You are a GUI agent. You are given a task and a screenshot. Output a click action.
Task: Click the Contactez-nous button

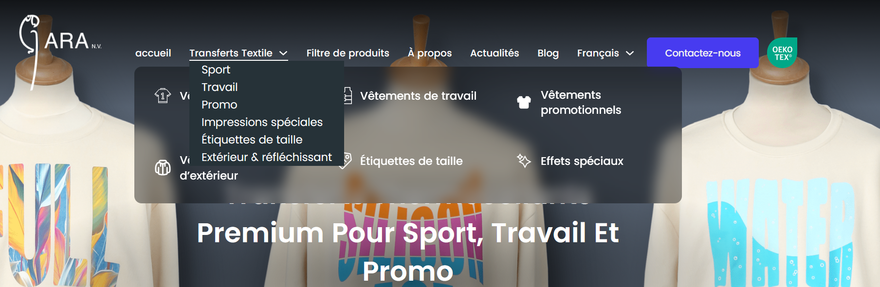[x=703, y=53]
